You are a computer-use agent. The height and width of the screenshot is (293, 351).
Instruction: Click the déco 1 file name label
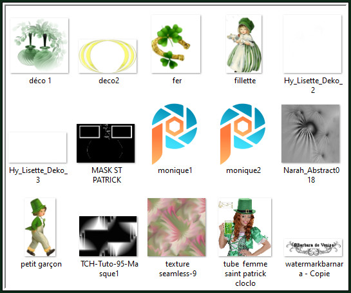(x=41, y=81)
